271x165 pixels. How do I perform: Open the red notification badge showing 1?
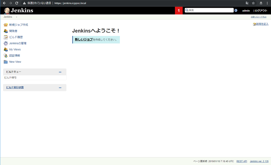(x=179, y=11)
